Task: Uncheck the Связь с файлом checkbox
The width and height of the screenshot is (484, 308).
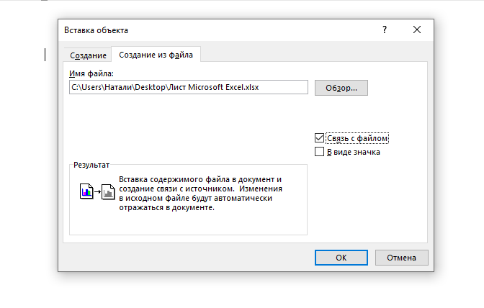Action: coord(320,138)
